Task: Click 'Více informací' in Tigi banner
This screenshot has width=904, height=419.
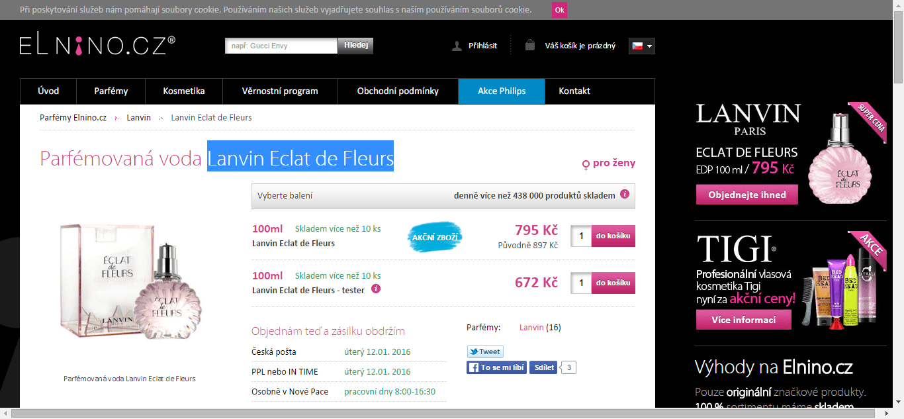Action: click(744, 320)
